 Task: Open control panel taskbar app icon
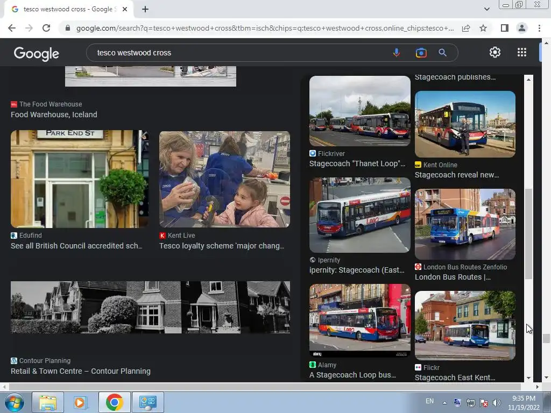pyautogui.click(x=147, y=402)
